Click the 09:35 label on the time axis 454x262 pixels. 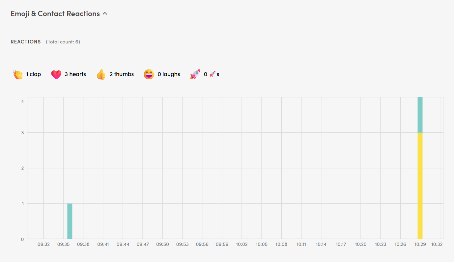pyautogui.click(x=64, y=244)
